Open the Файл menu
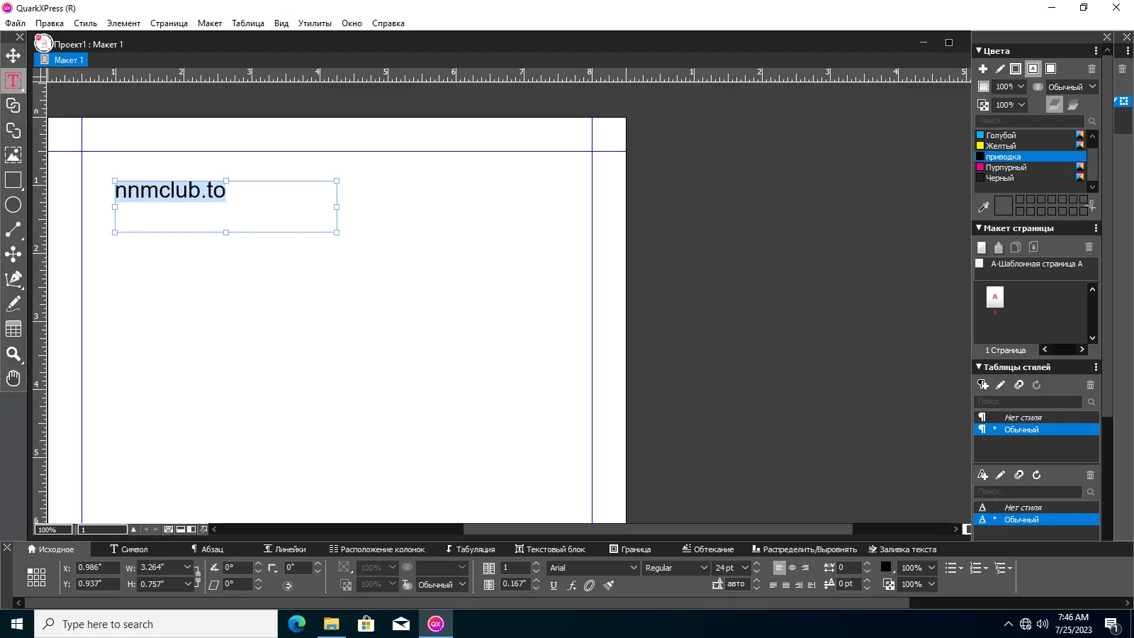 pyautogui.click(x=16, y=23)
